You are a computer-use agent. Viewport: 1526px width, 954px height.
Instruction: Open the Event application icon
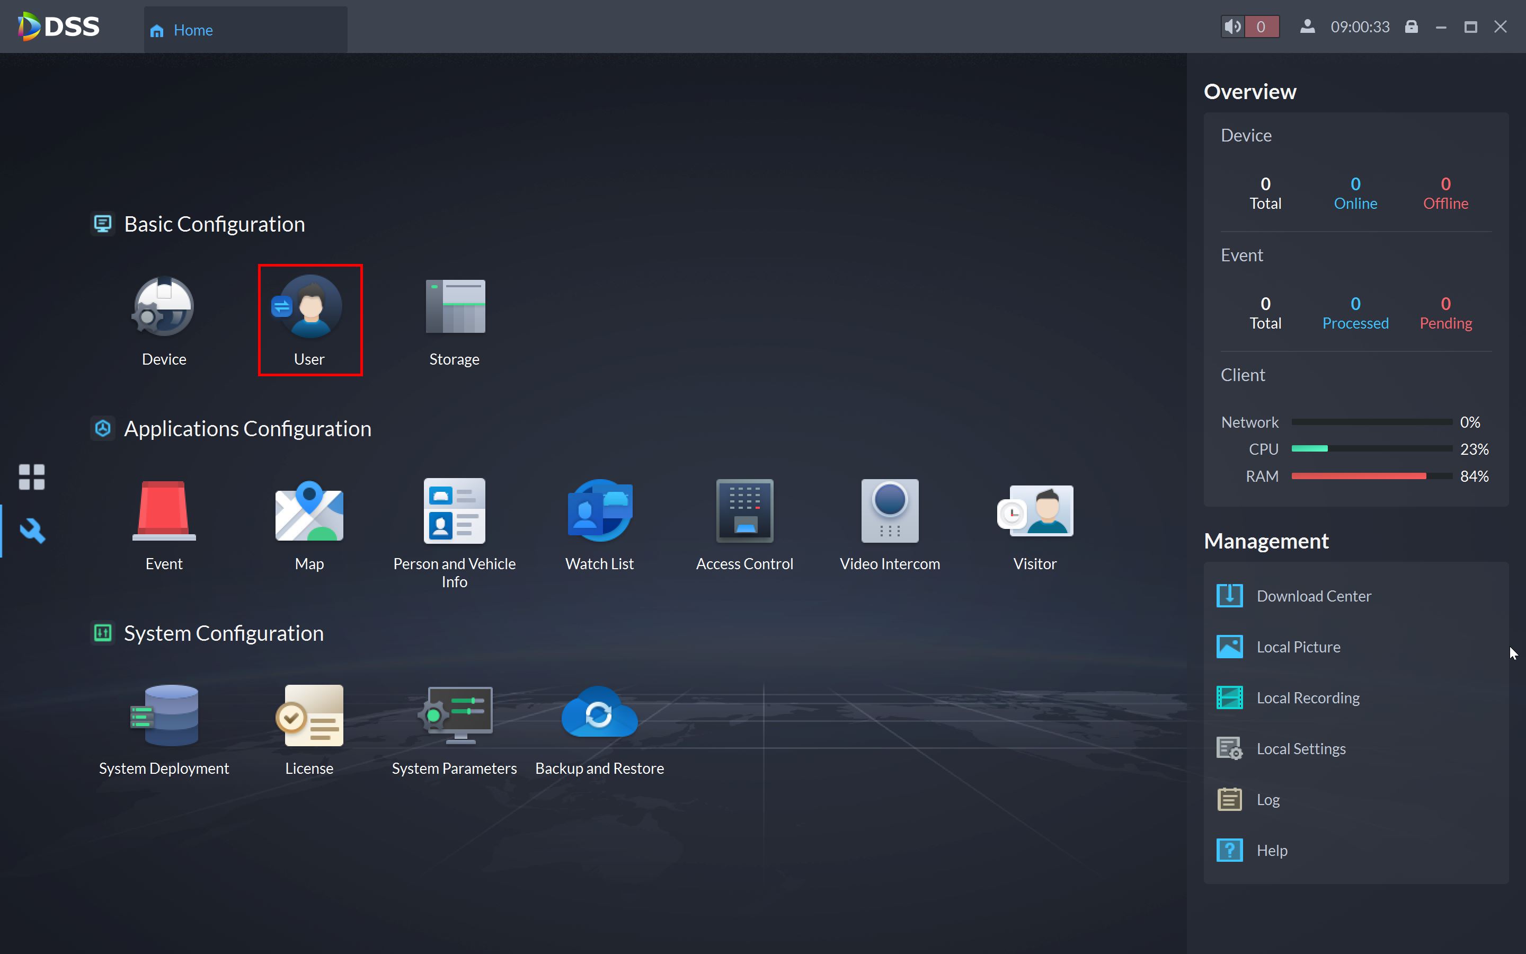click(164, 511)
